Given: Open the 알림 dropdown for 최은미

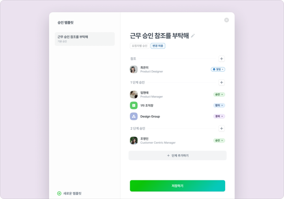Looking at the screenshot, I should pos(218,69).
